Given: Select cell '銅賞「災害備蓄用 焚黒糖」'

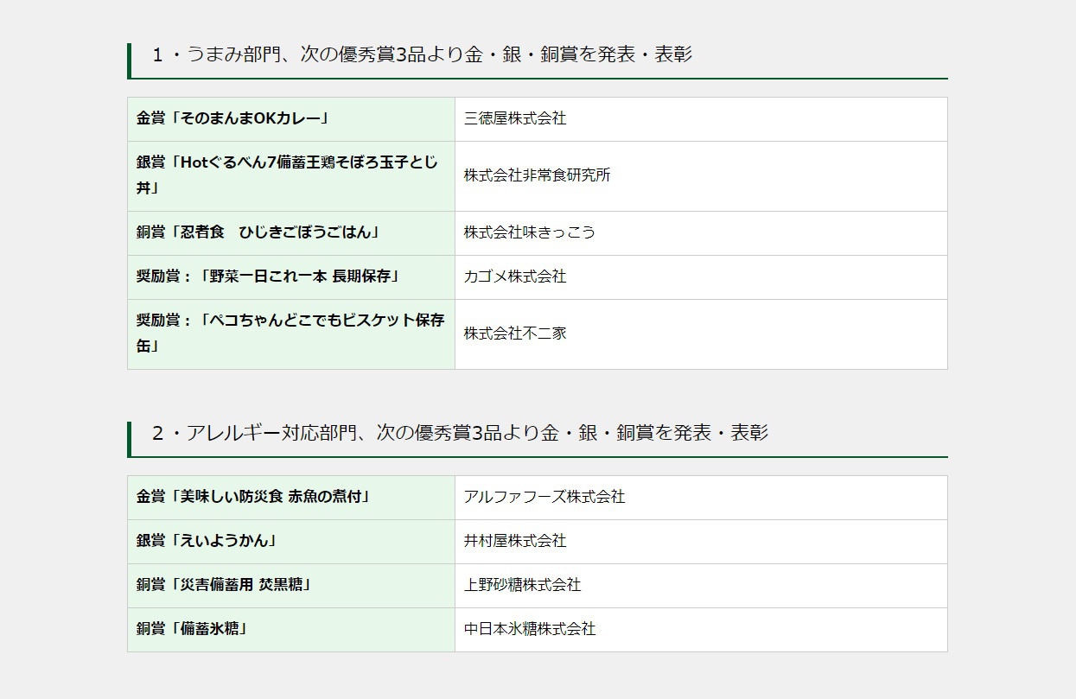Looking at the screenshot, I should point(291,586).
